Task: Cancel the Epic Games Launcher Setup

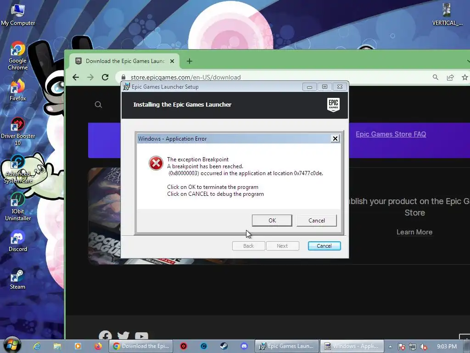Action: (324, 246)
